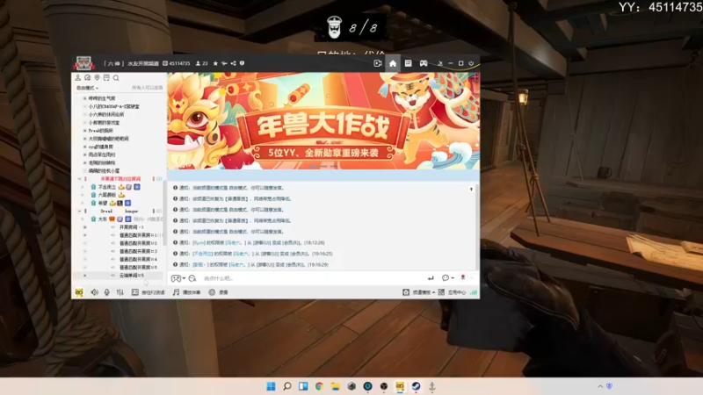Screen dimensions: 703x395
Task: Select user 不舍而立 in member tree
Action: (106, 187)
